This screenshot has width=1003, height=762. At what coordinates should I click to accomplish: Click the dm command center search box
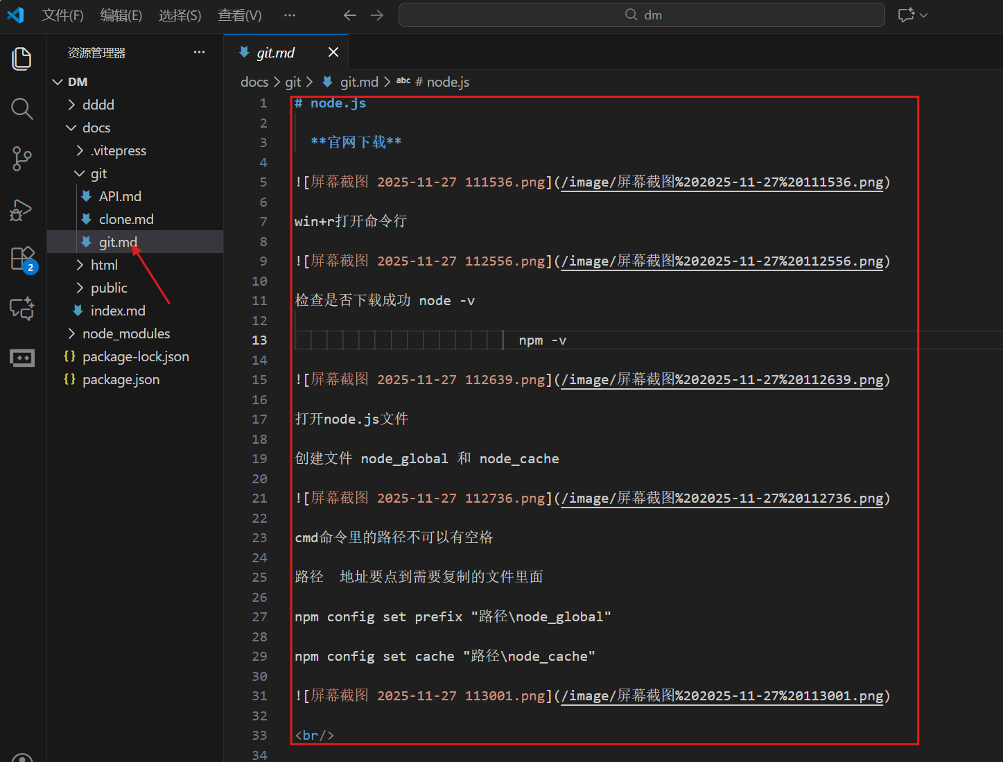pos(641,15)
